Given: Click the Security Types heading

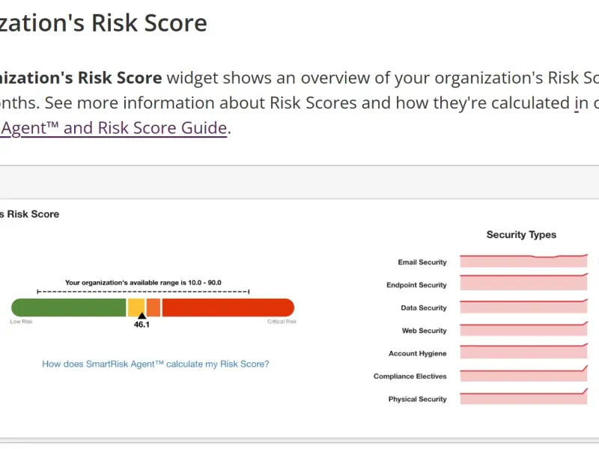Looking at the screenshot, I should pos(521,235).
